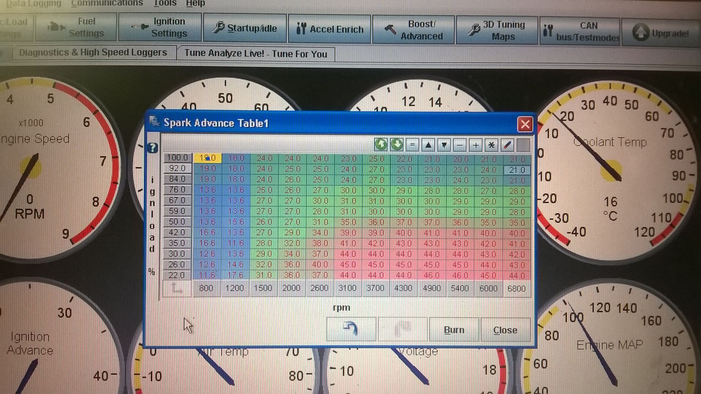The width and height of the screenshot is (701, 394).
Task: Open the Communications menu
Action: click(x=107, y=3)
